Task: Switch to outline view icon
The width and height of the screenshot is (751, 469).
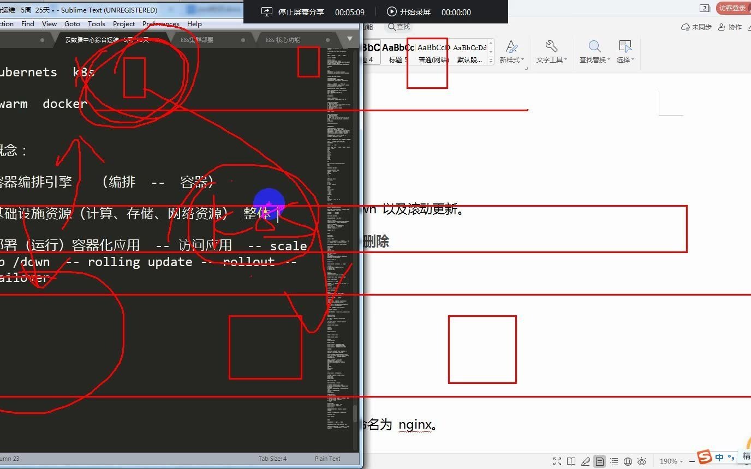Action: [614, 461]
